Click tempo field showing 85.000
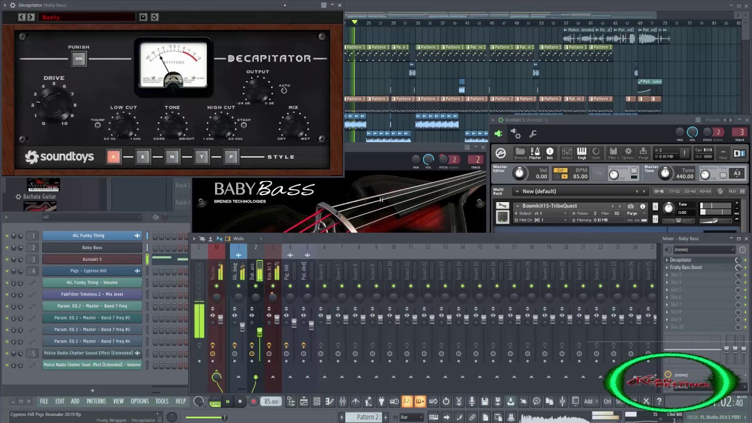752x423 pixels. (271, 402)
